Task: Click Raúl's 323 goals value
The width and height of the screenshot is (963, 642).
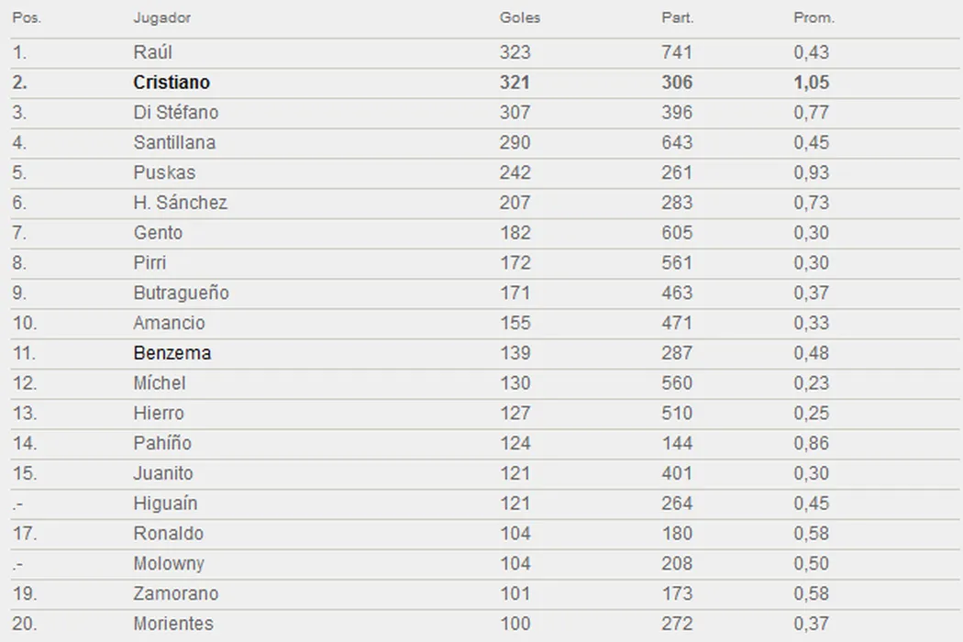Action: [515, 52]
